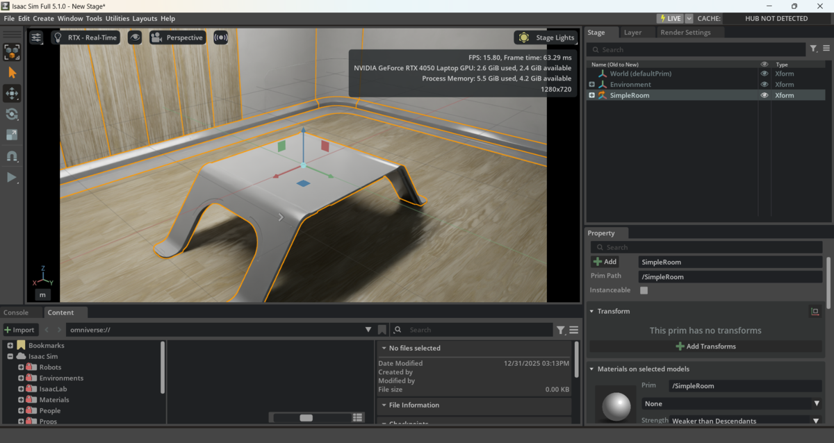Screen dimensions: 834x443
Task: Collapse the Isaac Sim tree node
Action: 10,356
